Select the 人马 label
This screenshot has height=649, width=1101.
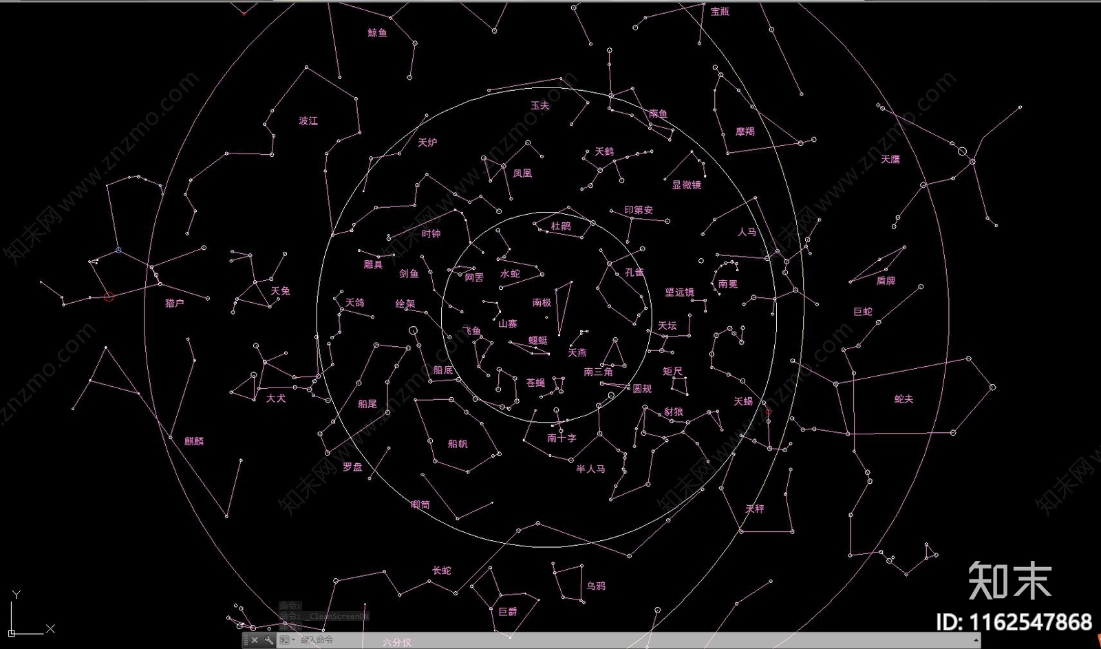point(747,232)
